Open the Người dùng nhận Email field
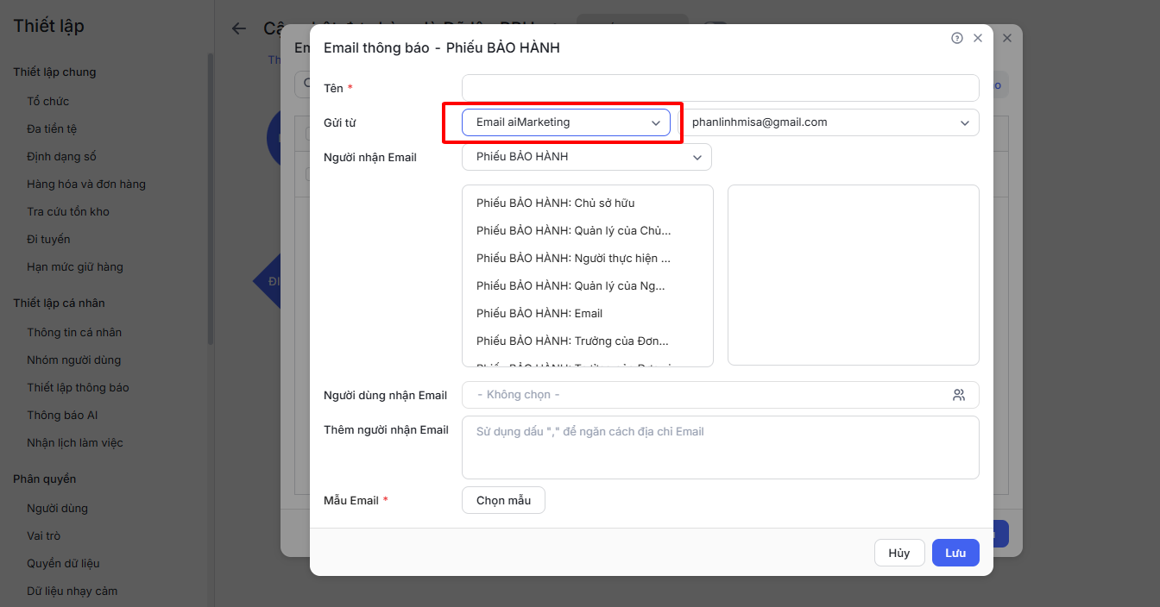The image size is (1160, 607). (x=721, y=395)
